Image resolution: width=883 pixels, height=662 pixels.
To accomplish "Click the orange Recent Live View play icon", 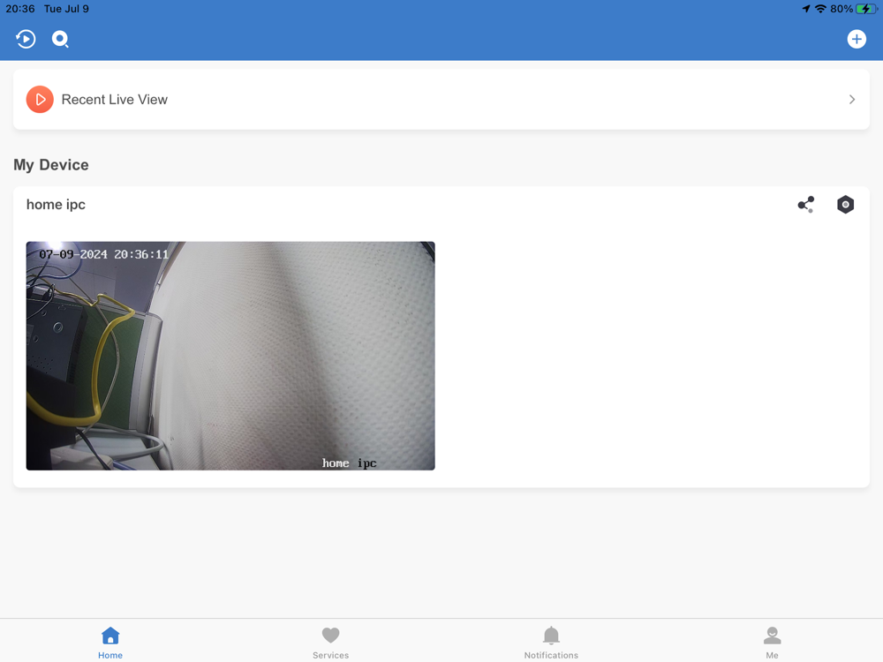I will [40, 99].
